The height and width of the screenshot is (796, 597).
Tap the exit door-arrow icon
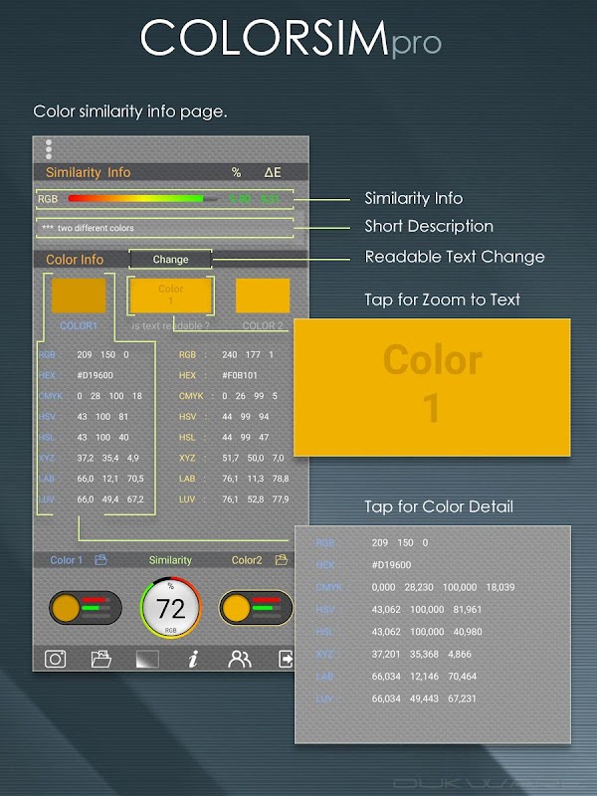click(286, 659)
